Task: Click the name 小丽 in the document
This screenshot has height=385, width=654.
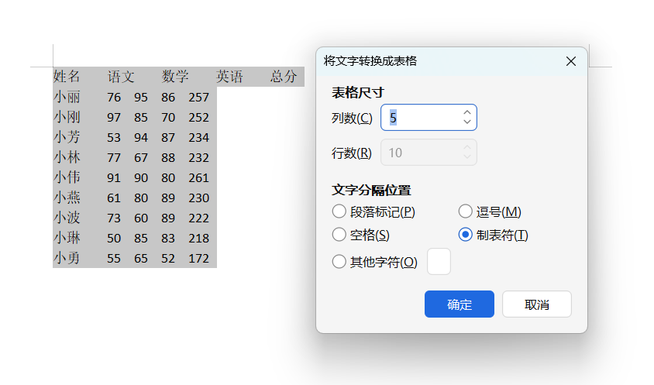Action: point(67,97)
